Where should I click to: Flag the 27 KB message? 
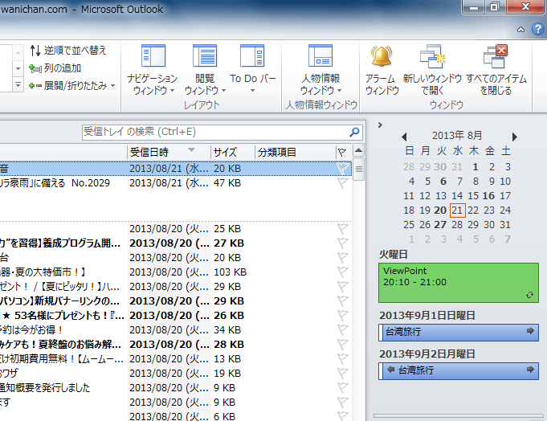coord(343,243)
